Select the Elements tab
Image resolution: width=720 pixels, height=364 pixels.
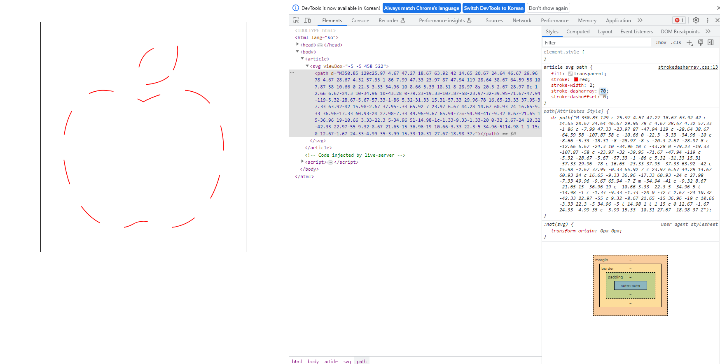[332, 21]
